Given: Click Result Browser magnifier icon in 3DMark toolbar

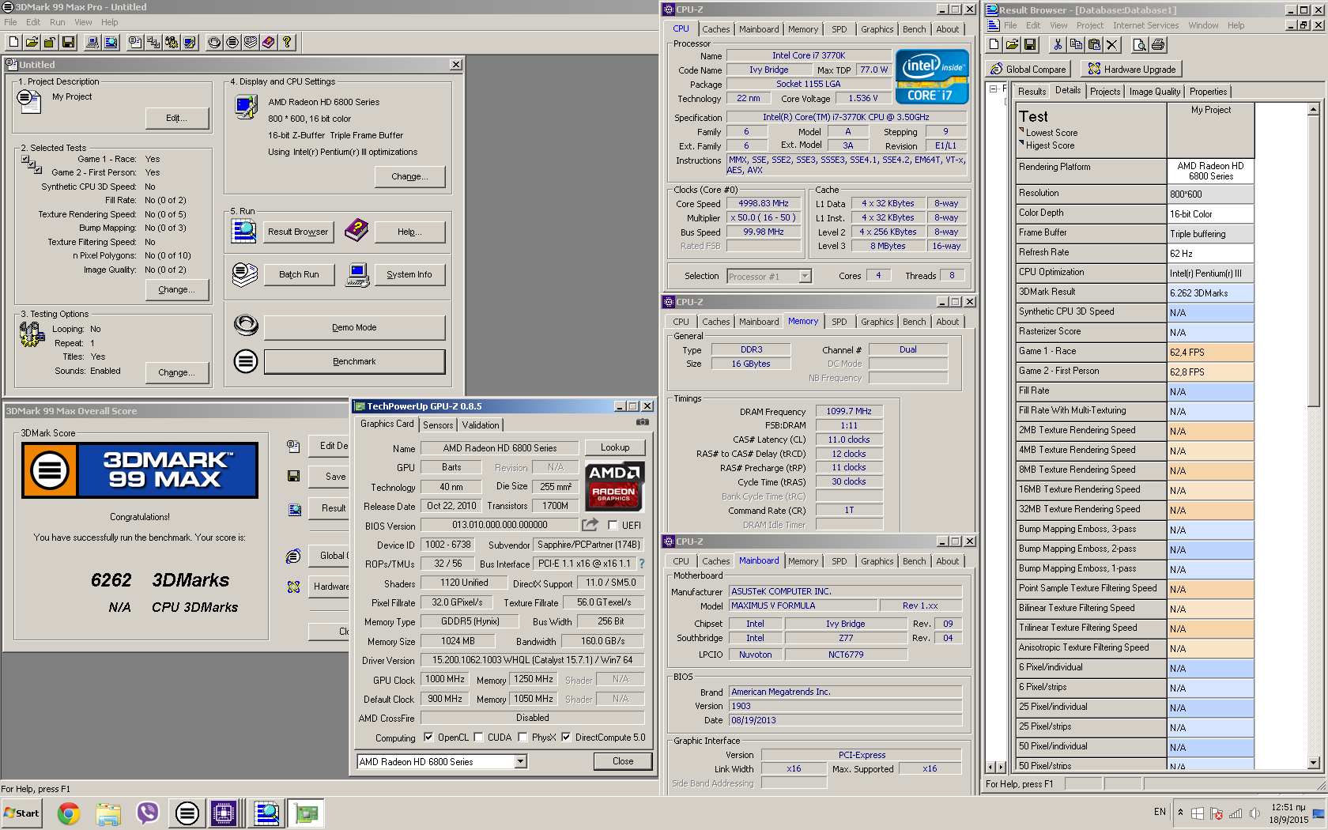Looking at the screenshot, I should pyautogui.click(x=111, y=43).
